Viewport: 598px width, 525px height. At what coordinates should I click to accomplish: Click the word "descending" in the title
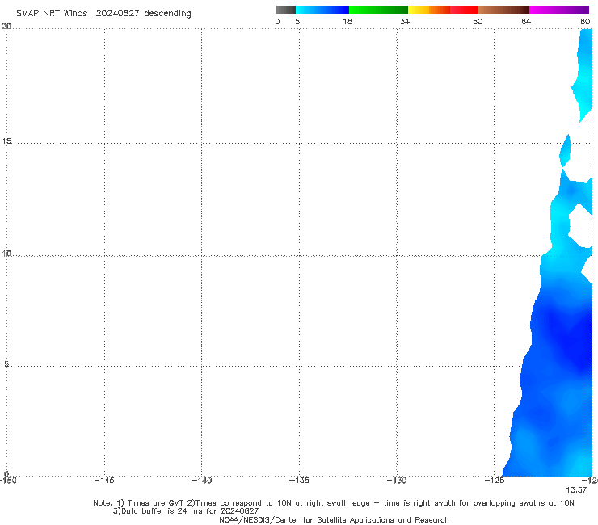167,14
